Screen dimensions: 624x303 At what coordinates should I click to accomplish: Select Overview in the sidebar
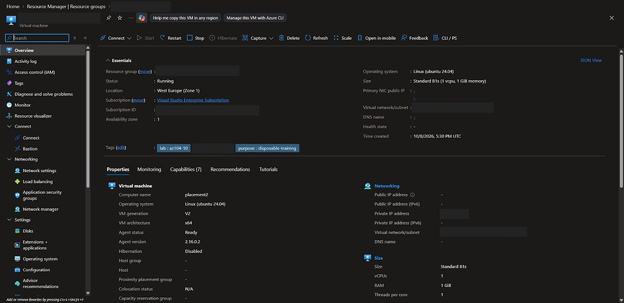pos(43,50)
